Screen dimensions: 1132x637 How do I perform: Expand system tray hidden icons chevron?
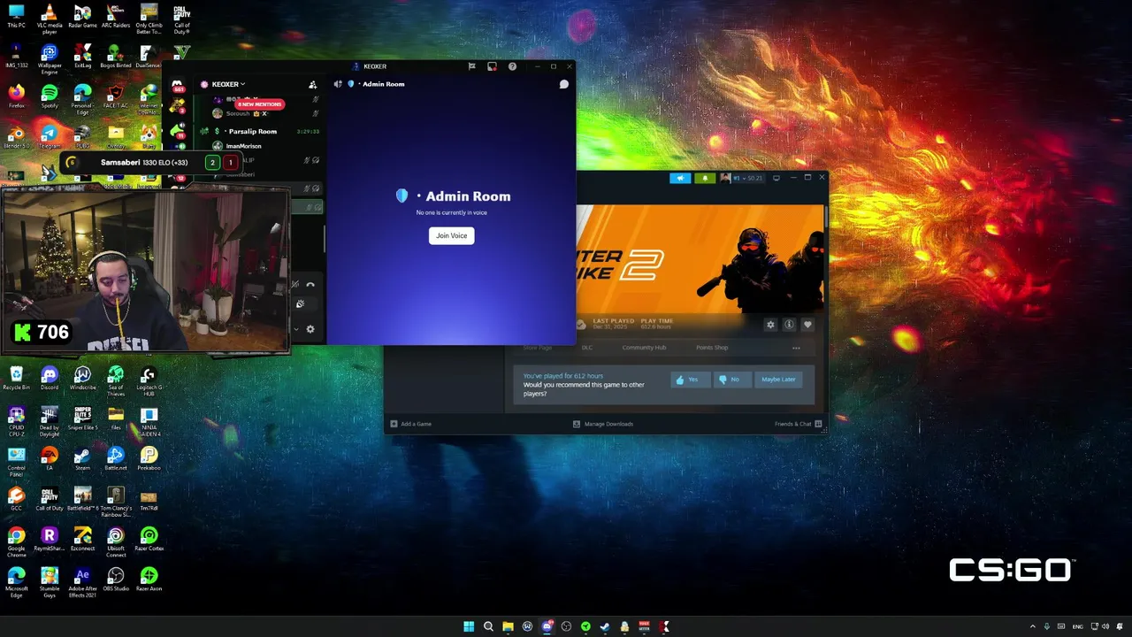click(x=1032, y=626)
